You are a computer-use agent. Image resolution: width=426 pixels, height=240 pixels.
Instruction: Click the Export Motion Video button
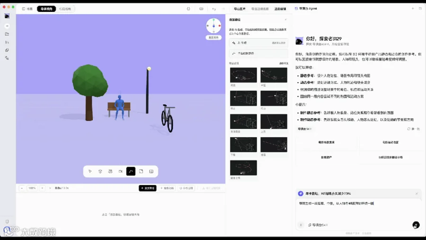click(x=260, y=9)
